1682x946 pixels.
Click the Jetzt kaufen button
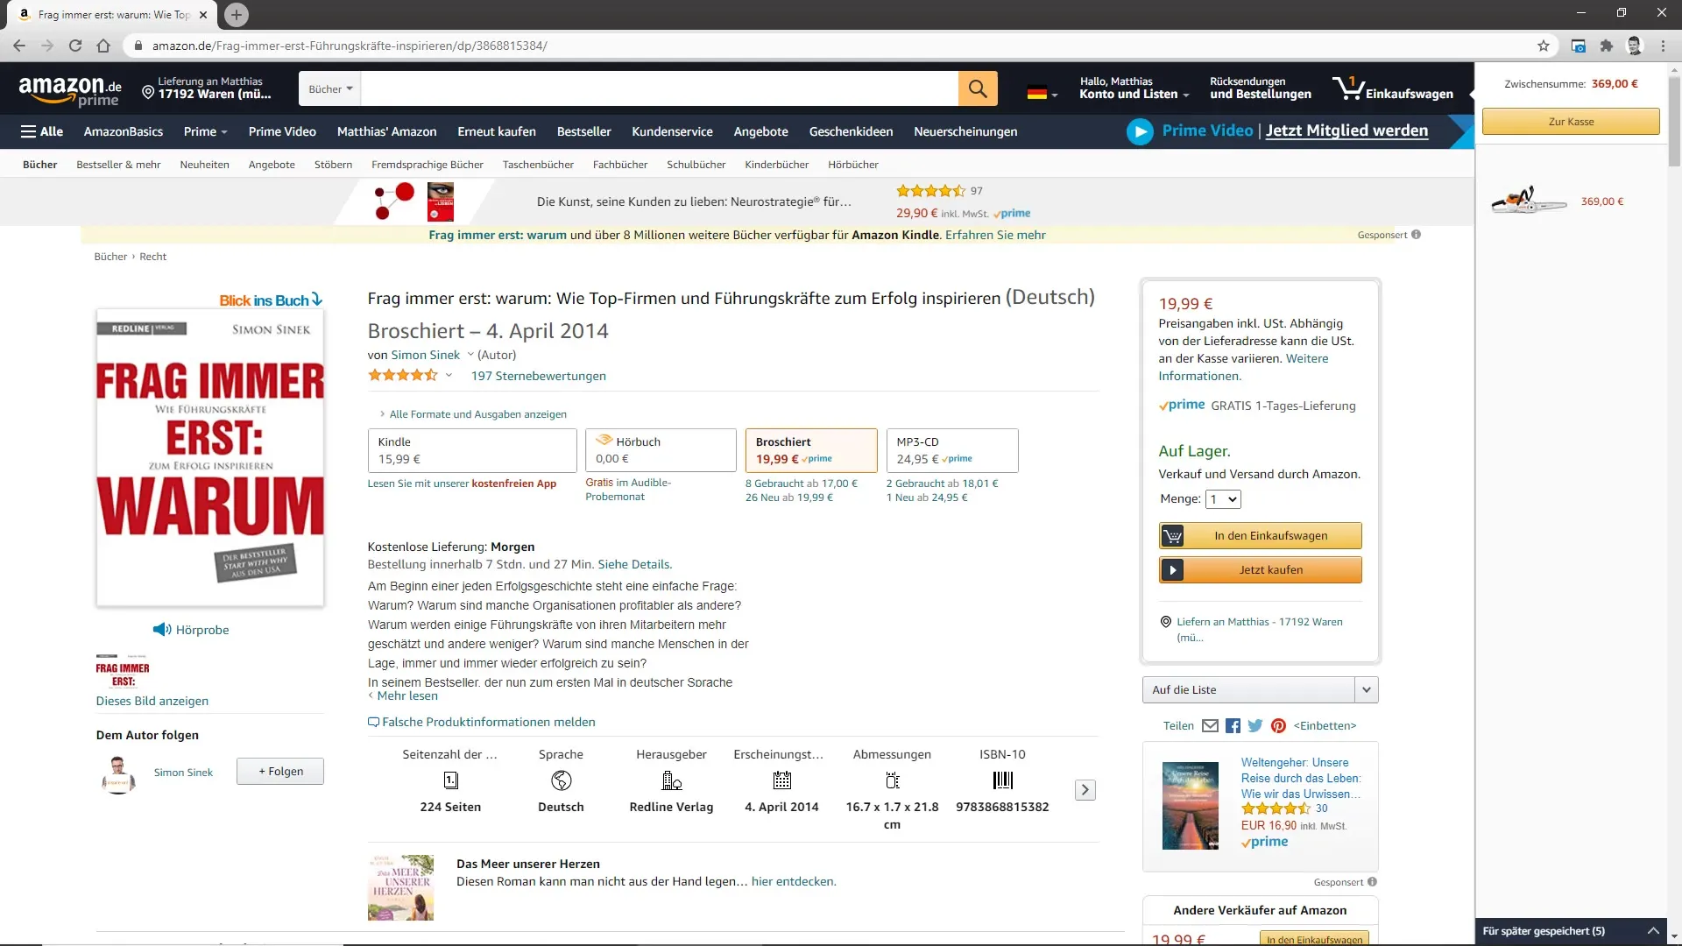coord(1261,569)
